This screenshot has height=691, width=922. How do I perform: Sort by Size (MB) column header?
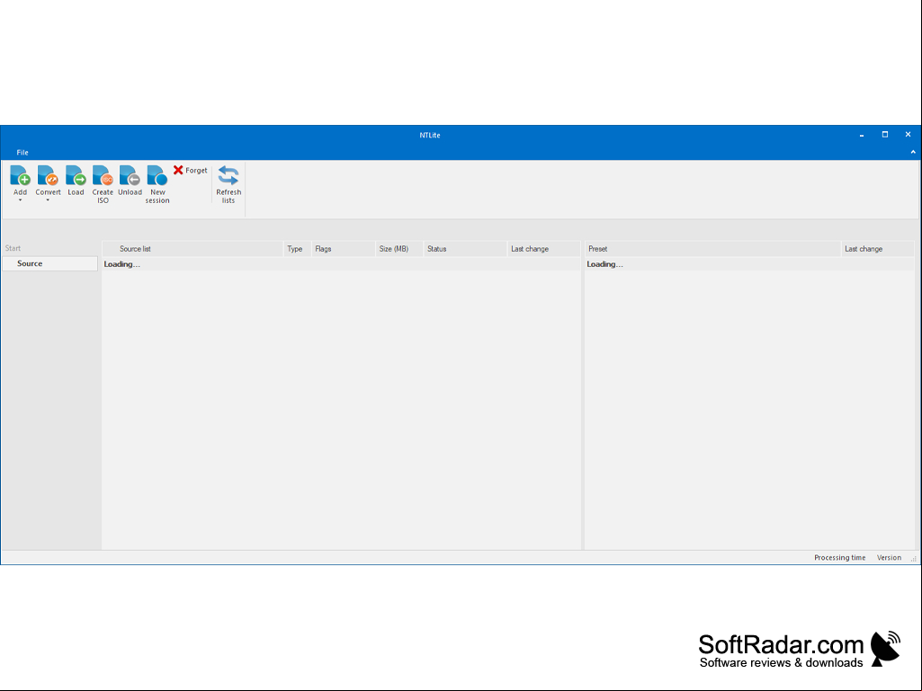coord(399,249)
